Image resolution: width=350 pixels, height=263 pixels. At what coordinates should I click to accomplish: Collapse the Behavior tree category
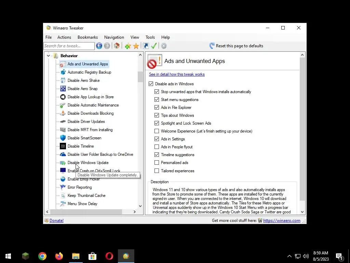[48, 56]
